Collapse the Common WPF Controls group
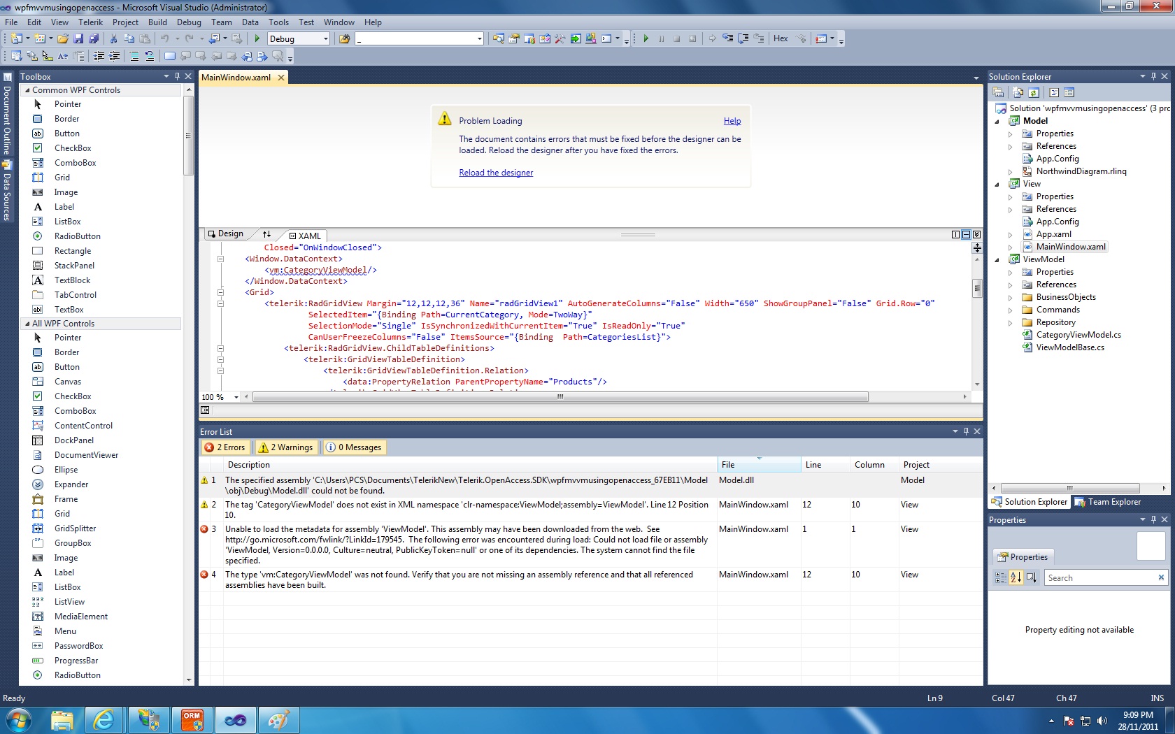1175x734 pixels. (x=27, y=90)
